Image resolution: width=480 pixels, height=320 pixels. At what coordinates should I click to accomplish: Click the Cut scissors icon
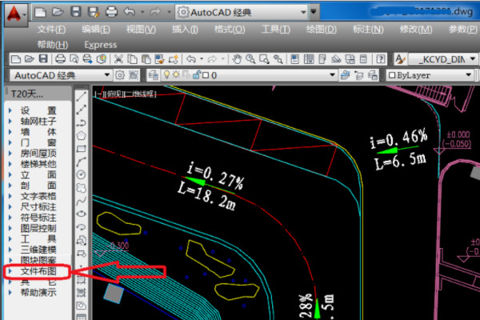pos(118,59)
